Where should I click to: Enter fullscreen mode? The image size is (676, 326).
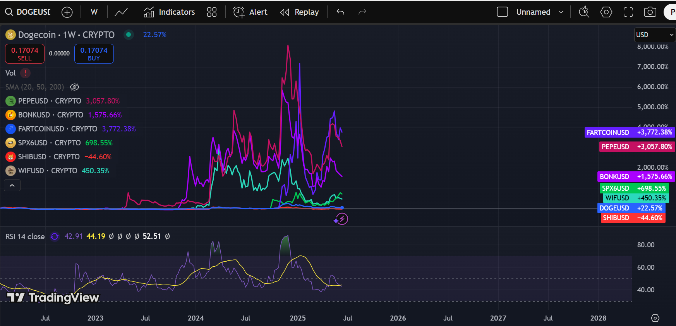pyautogui.click(x=628, y=12)
